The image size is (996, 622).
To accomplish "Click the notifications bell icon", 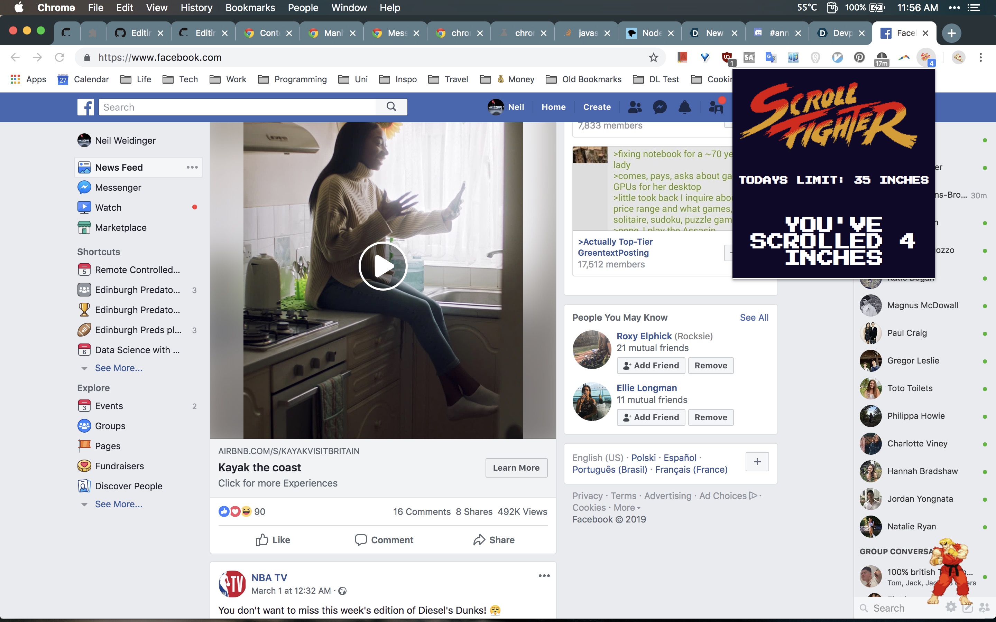I will 684,107.
